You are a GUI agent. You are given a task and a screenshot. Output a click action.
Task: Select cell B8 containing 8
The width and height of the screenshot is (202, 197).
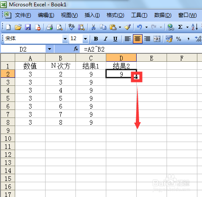coord(60,122)
